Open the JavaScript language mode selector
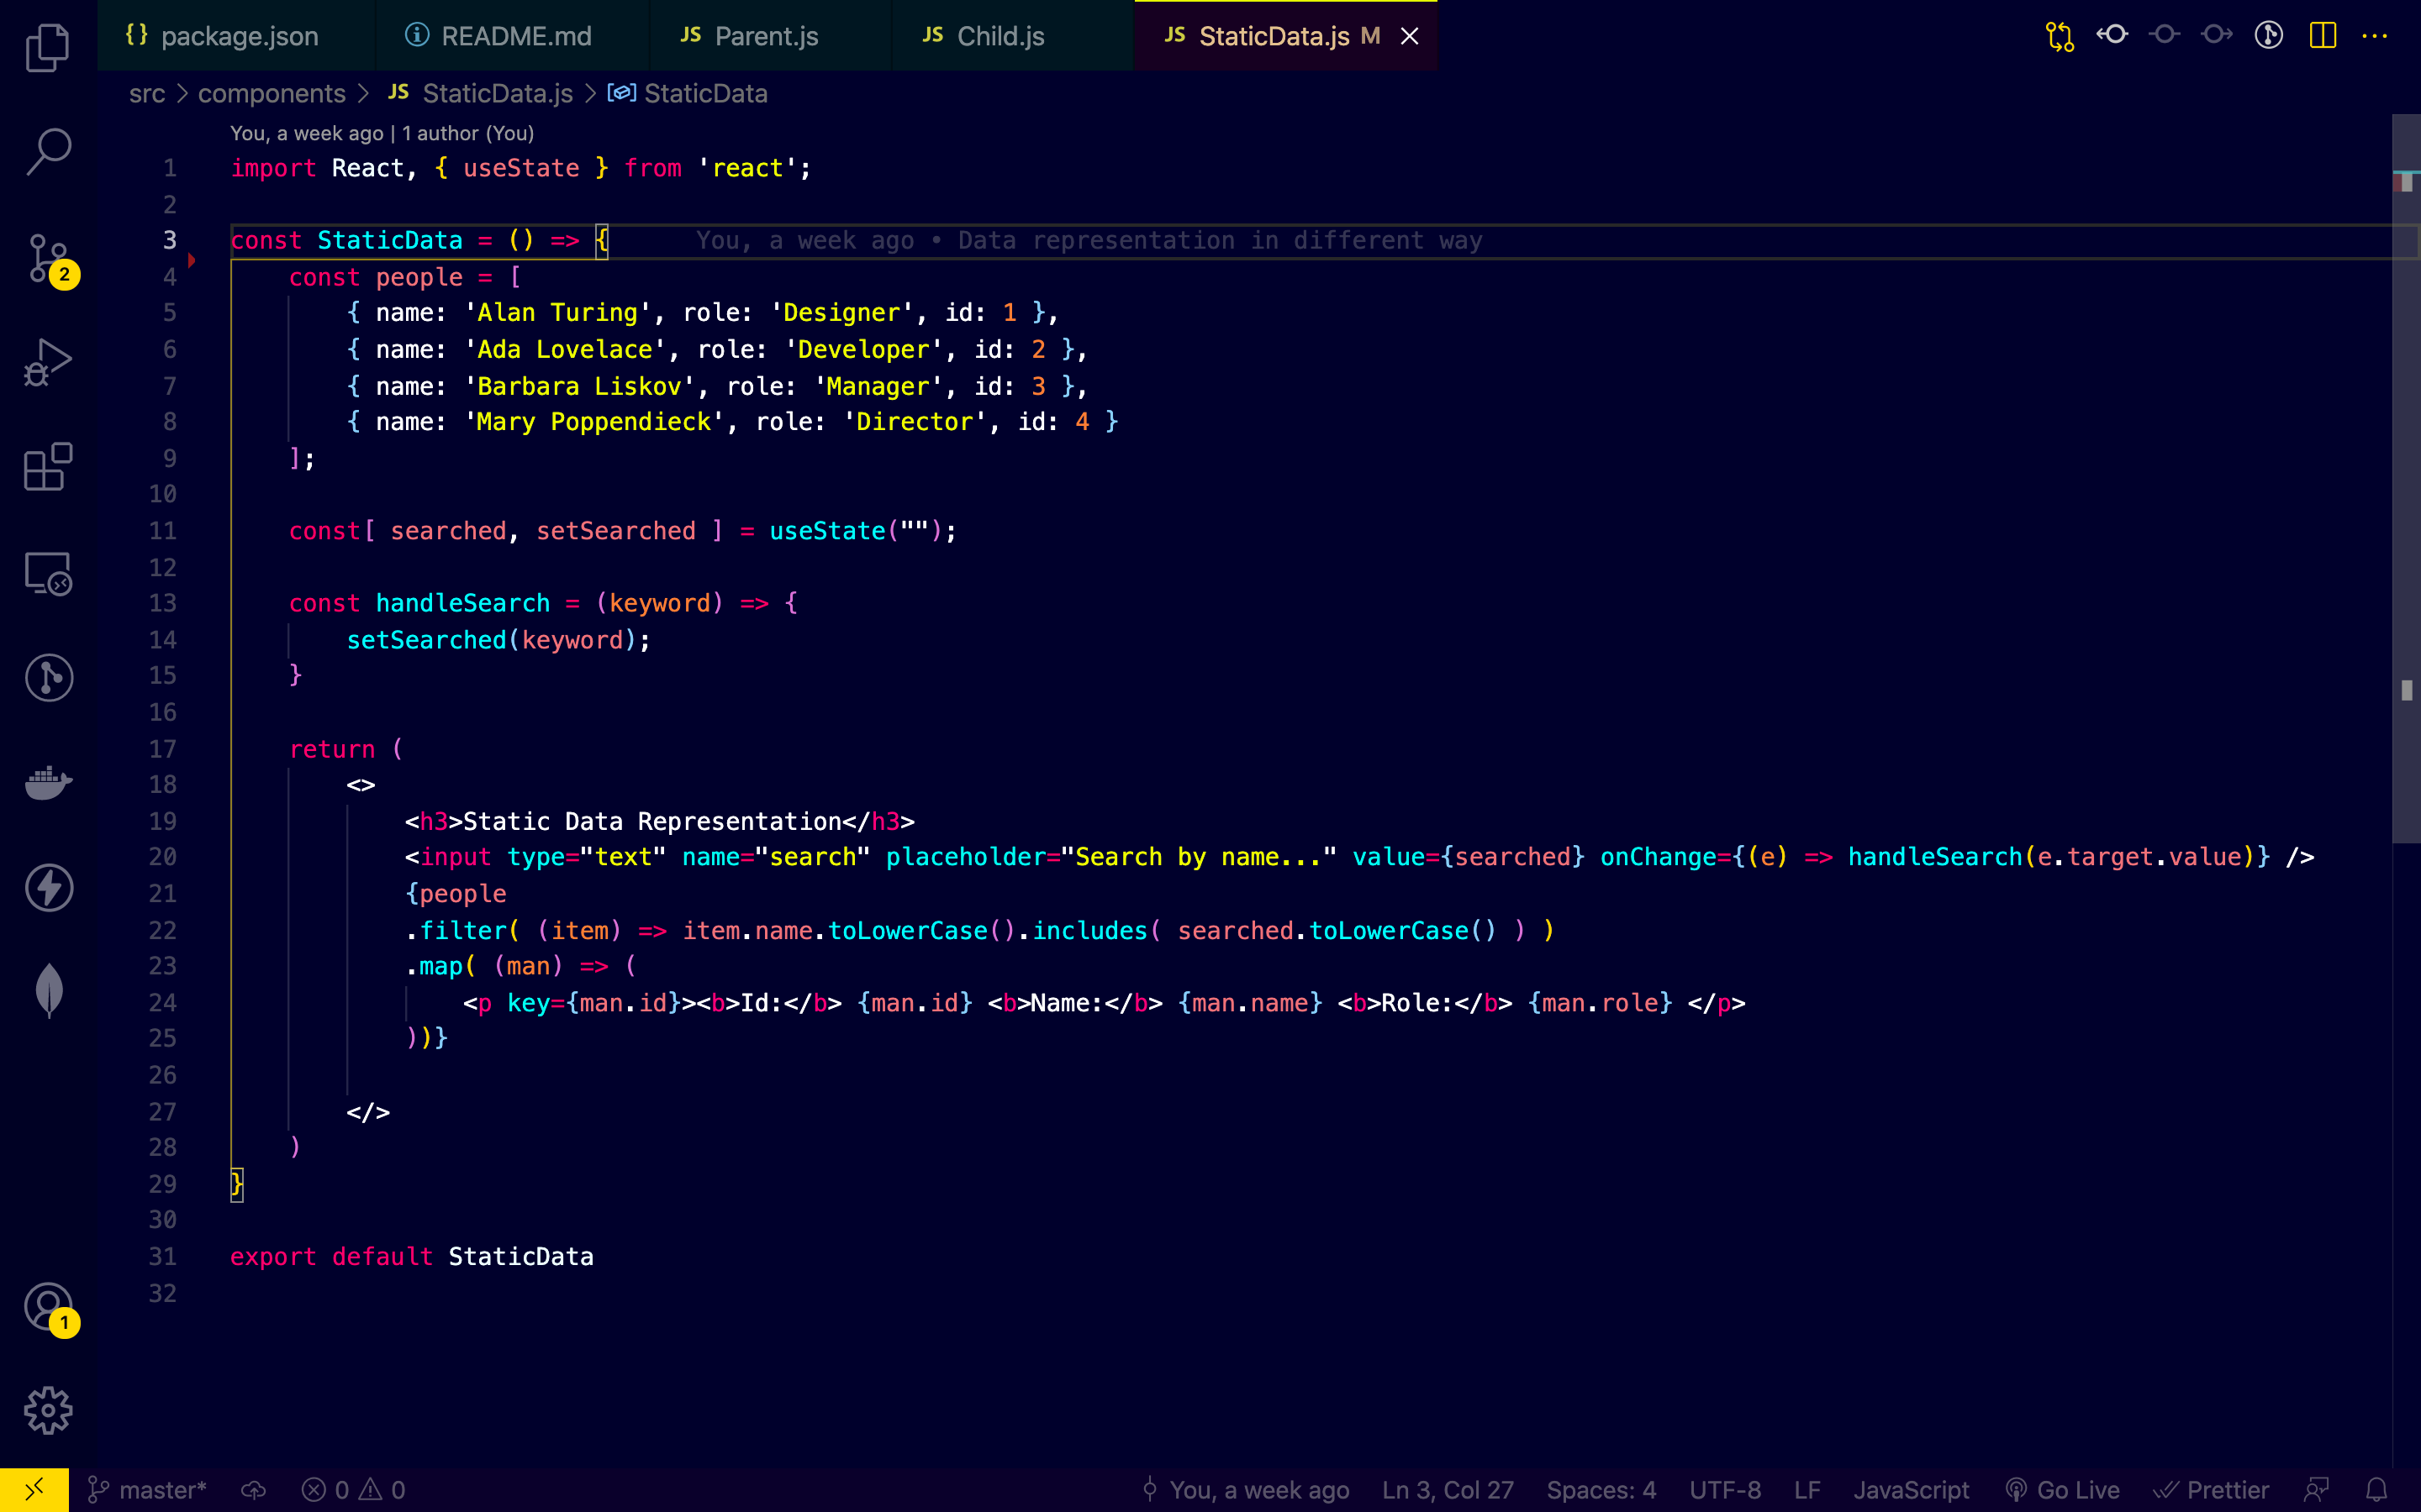This screenshot has width=2421, height=1512. pos(1912,1490)
